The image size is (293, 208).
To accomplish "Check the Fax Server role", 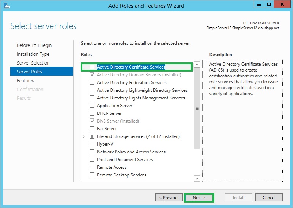I will 92,129.
